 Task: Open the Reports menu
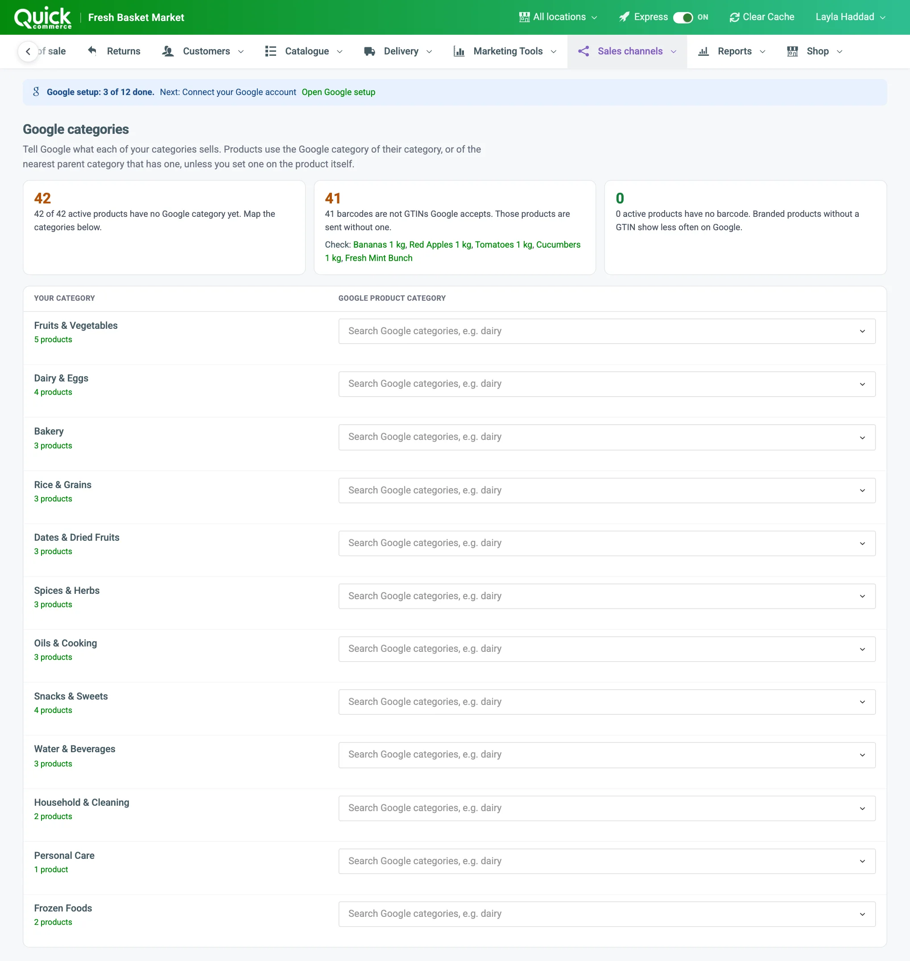[732, 51]
